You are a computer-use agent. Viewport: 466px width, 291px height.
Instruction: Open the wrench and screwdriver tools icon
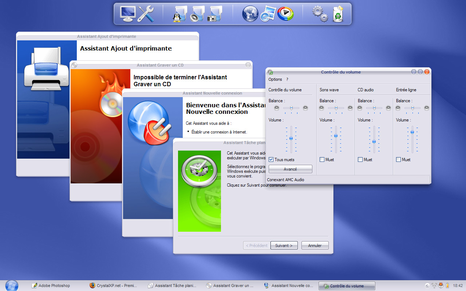[146, 14]
